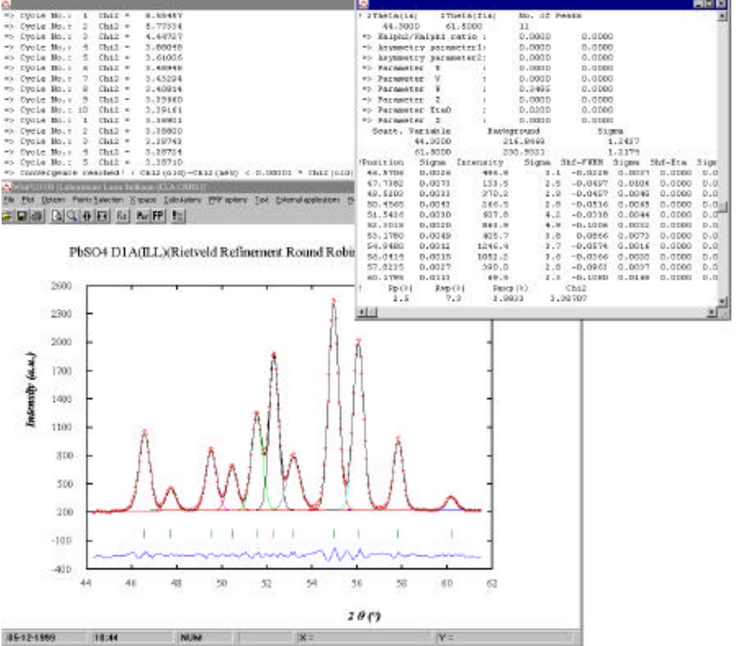Open the Calculations menu
This screenshot has width=746, height=646.
(183, 200)
